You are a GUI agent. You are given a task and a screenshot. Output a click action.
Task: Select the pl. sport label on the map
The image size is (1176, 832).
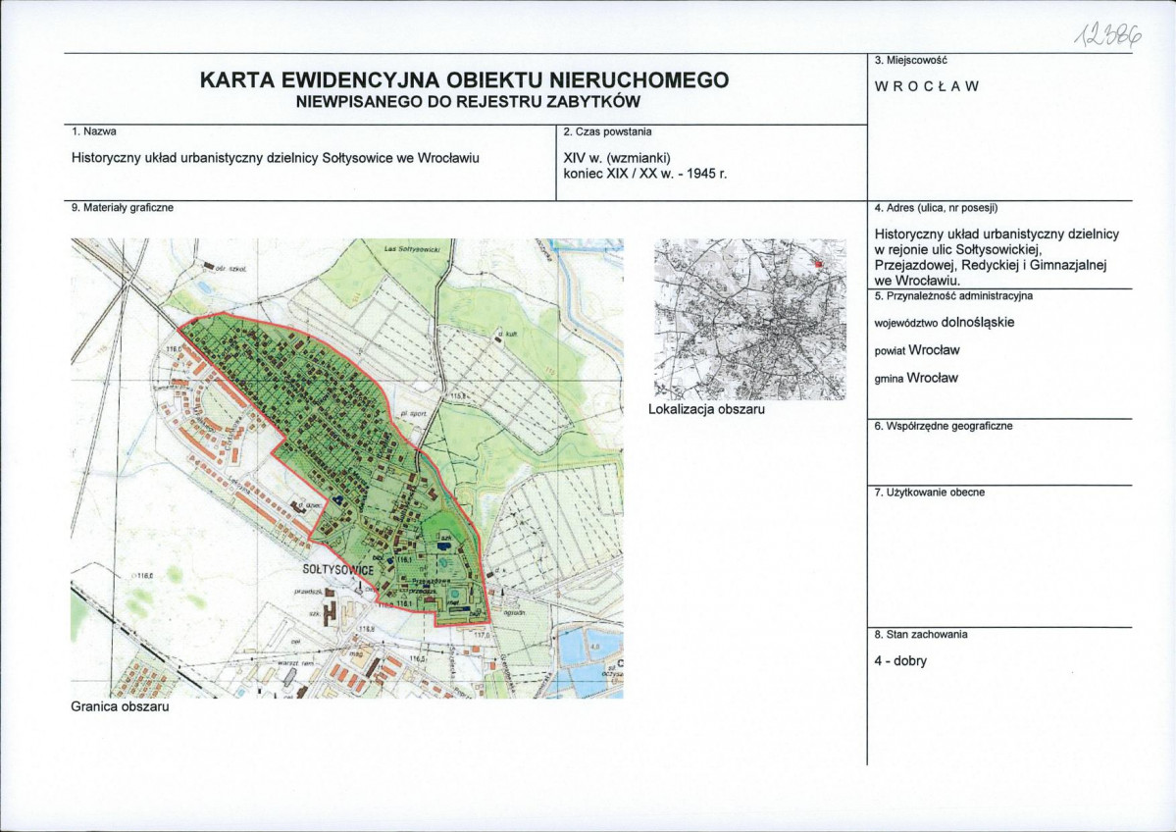412,412
